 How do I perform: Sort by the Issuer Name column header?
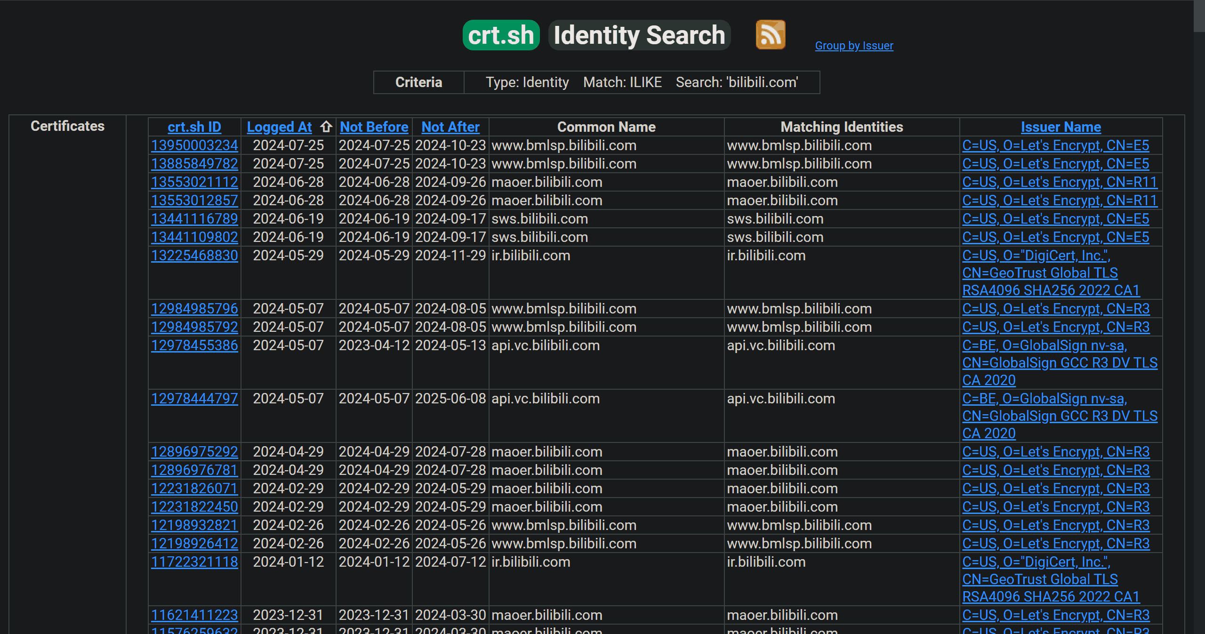[1060, 127]
